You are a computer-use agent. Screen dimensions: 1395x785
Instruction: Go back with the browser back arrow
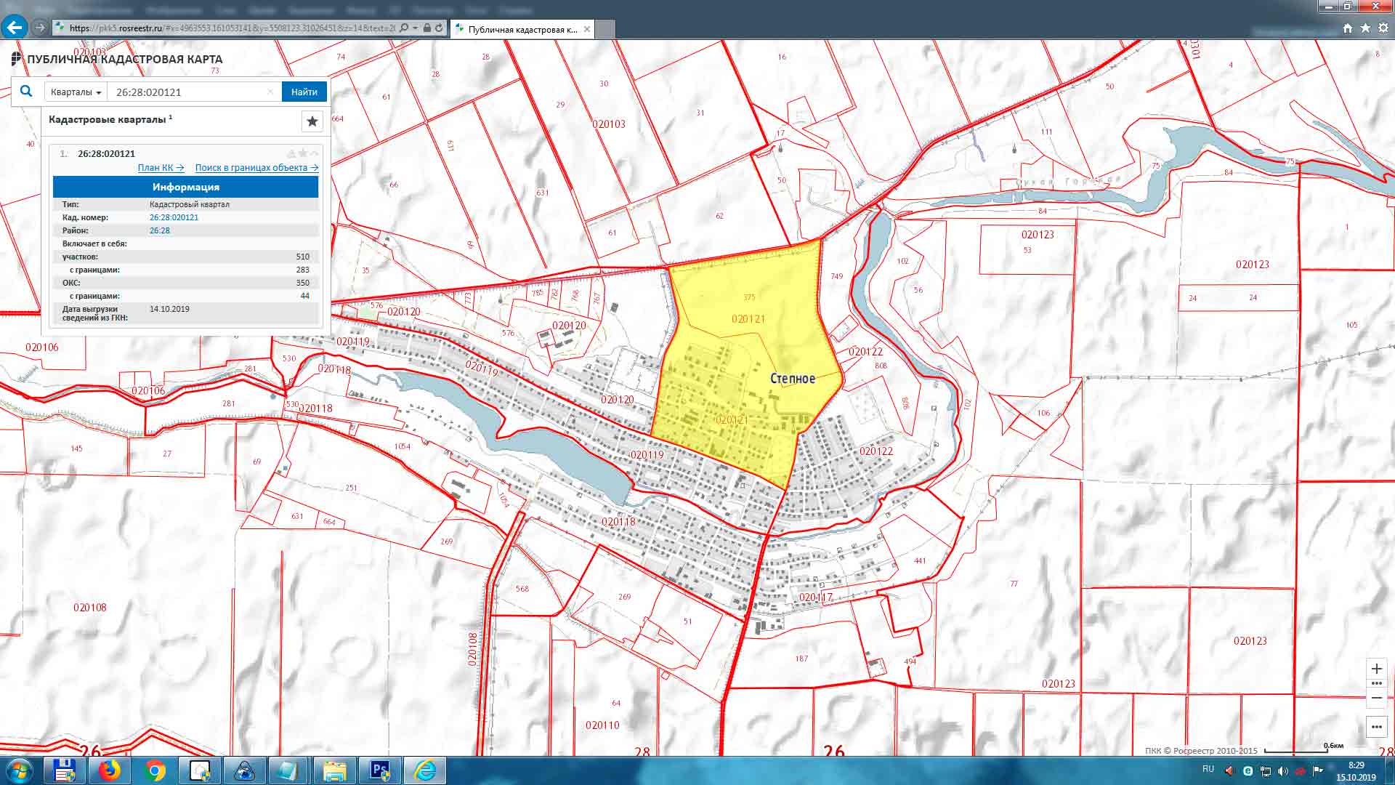point(15,28)
